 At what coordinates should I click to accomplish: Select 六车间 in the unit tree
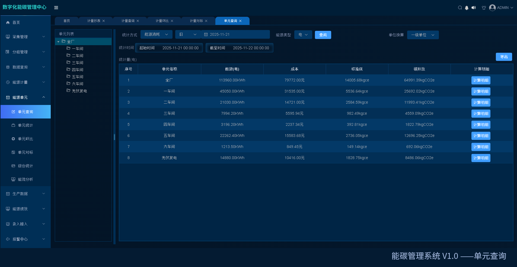78,84
